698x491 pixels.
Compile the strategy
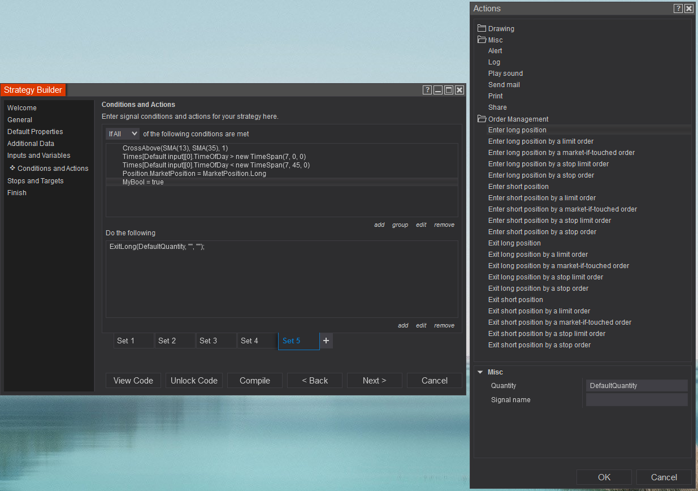click(255, 381)
